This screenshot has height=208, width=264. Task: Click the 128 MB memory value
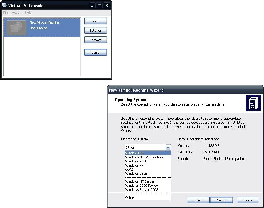click(x=214, y=146)
